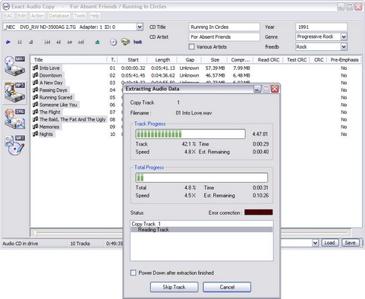The height and width of the screenshot is (299, 365).
Task: Click the CD Title input field
Action: (224, 27)
